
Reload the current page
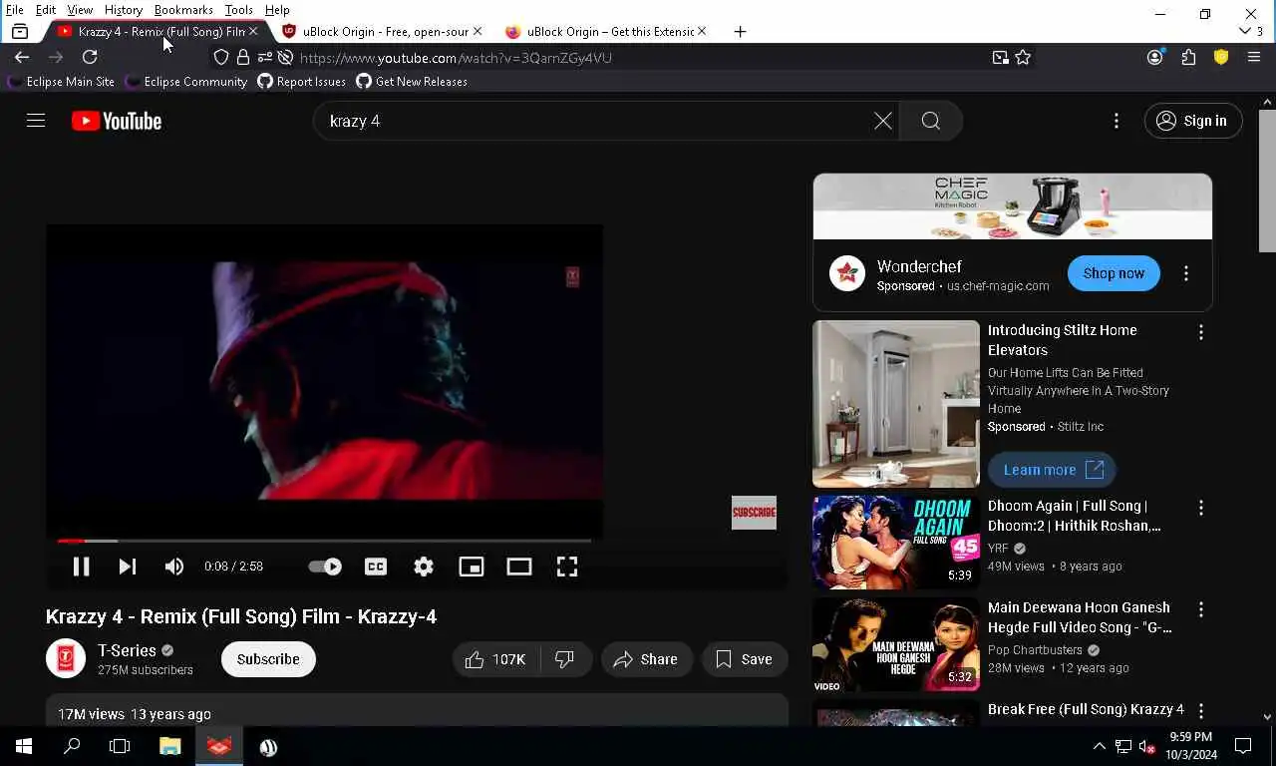pos(90,58)
